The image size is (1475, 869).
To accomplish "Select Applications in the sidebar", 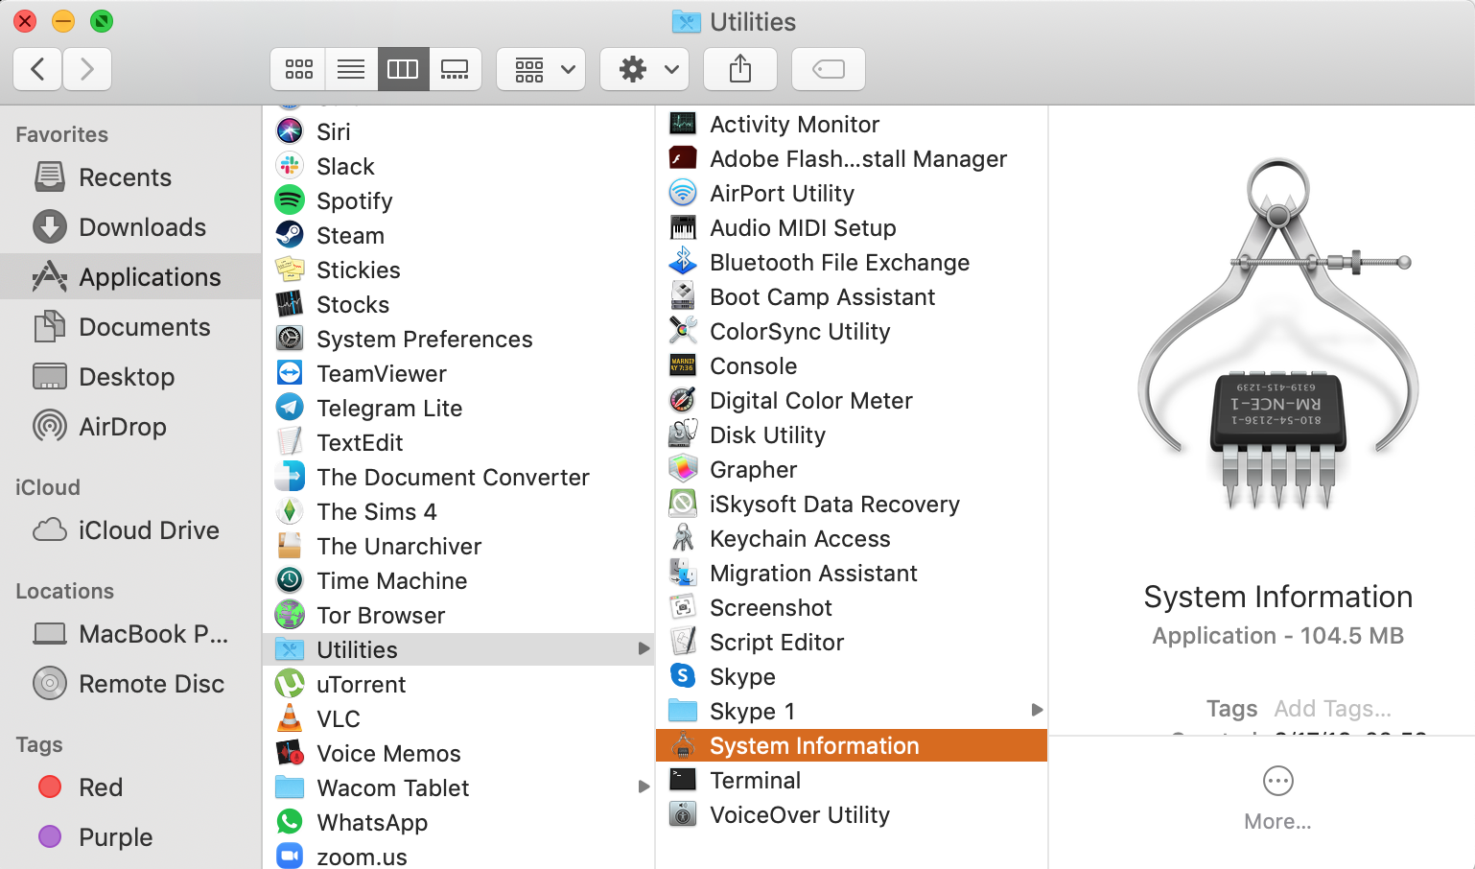I will [x=130, y=277].
